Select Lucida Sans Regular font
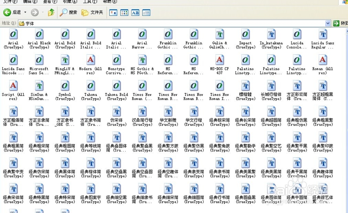The image size is (348, 213). click(x=323, y=39)
